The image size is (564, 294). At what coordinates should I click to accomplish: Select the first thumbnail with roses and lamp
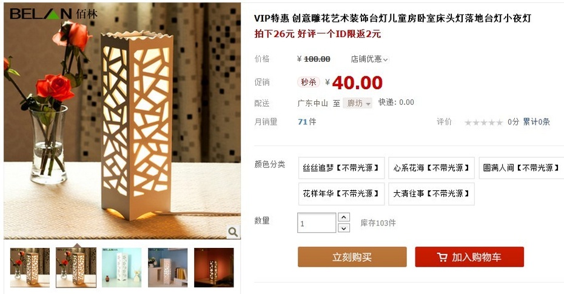point(30,267)
